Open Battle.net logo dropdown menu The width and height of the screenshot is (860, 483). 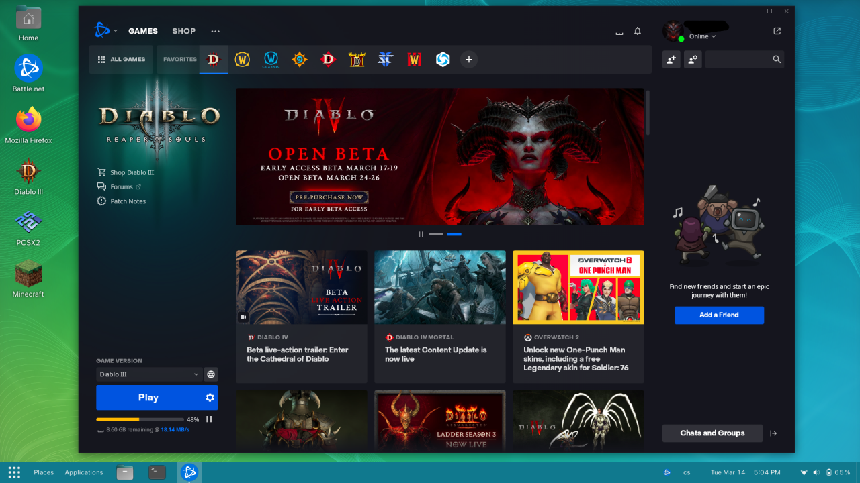click(105, 30)
